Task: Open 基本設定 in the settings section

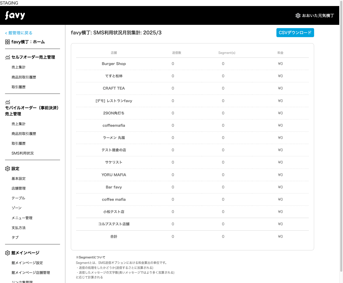Action: click(x=19, y=179)
